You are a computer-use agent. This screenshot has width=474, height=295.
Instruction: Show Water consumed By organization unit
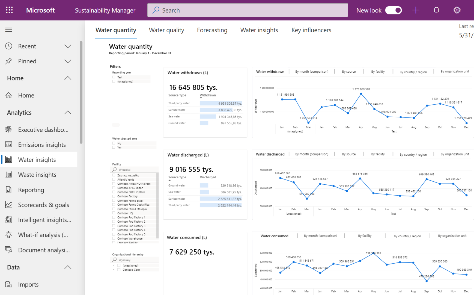[452, 236]
